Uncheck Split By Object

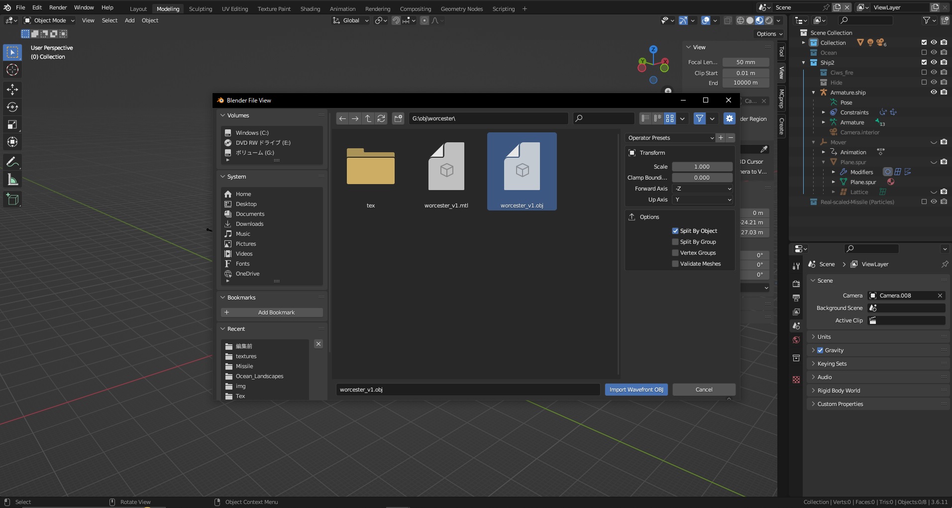coord(675,231)
